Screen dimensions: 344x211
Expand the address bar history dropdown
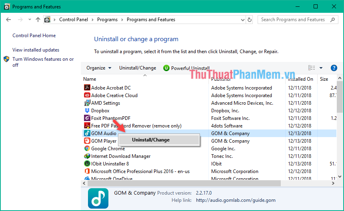(x=243, y=20)
